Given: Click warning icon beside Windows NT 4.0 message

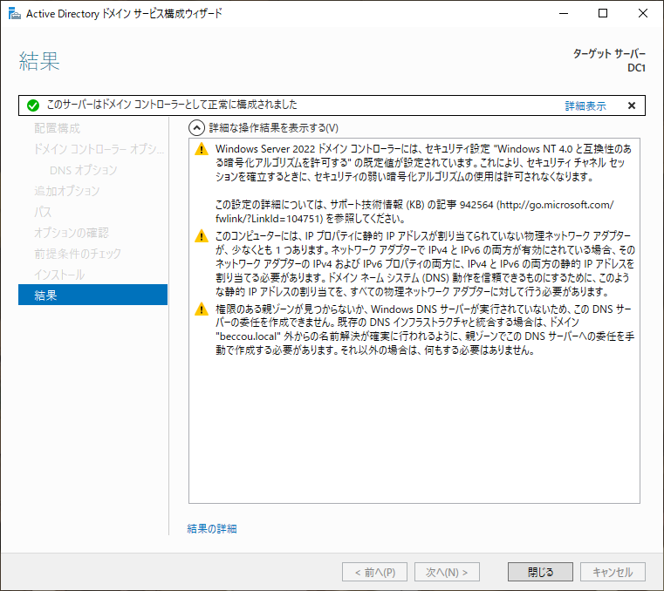Looking at the screenshot, I should 202,149.
